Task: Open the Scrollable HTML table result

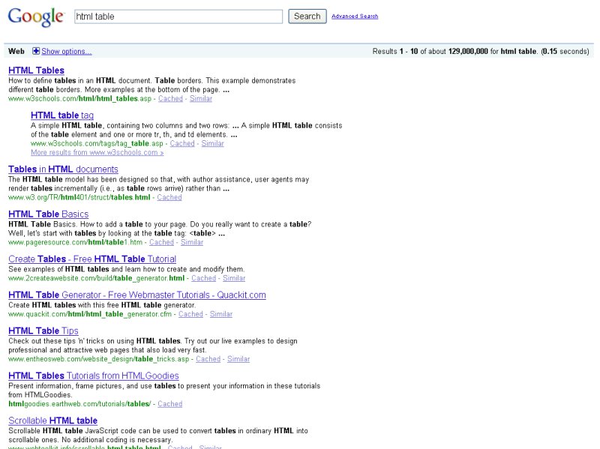Action: (52, 421)
